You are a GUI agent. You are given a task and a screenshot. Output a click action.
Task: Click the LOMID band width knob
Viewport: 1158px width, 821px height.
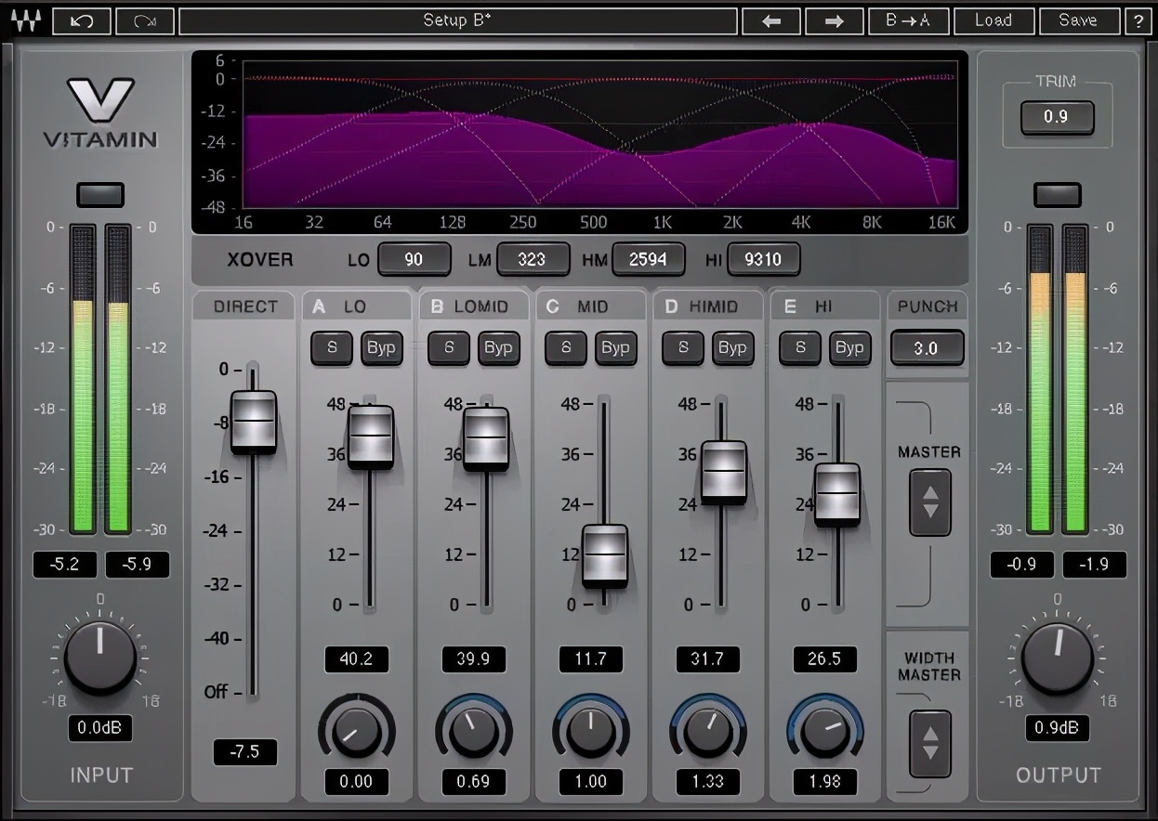(x=473, y=731)
